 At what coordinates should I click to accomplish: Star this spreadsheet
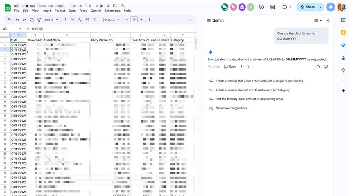pos(108,5)
